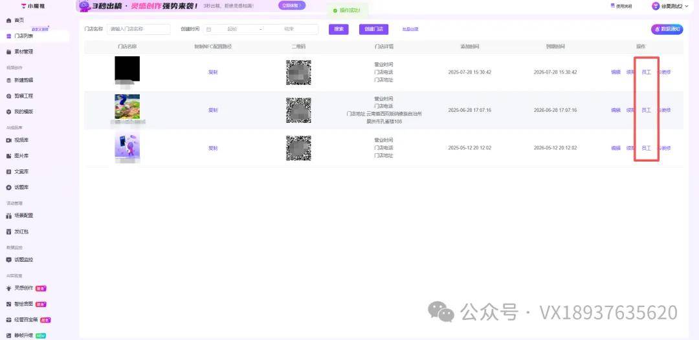The height and width of the screenshot is (340, 699).
Task: Click the QR code thumbnail in third row
Action: [x=298, y=148]
